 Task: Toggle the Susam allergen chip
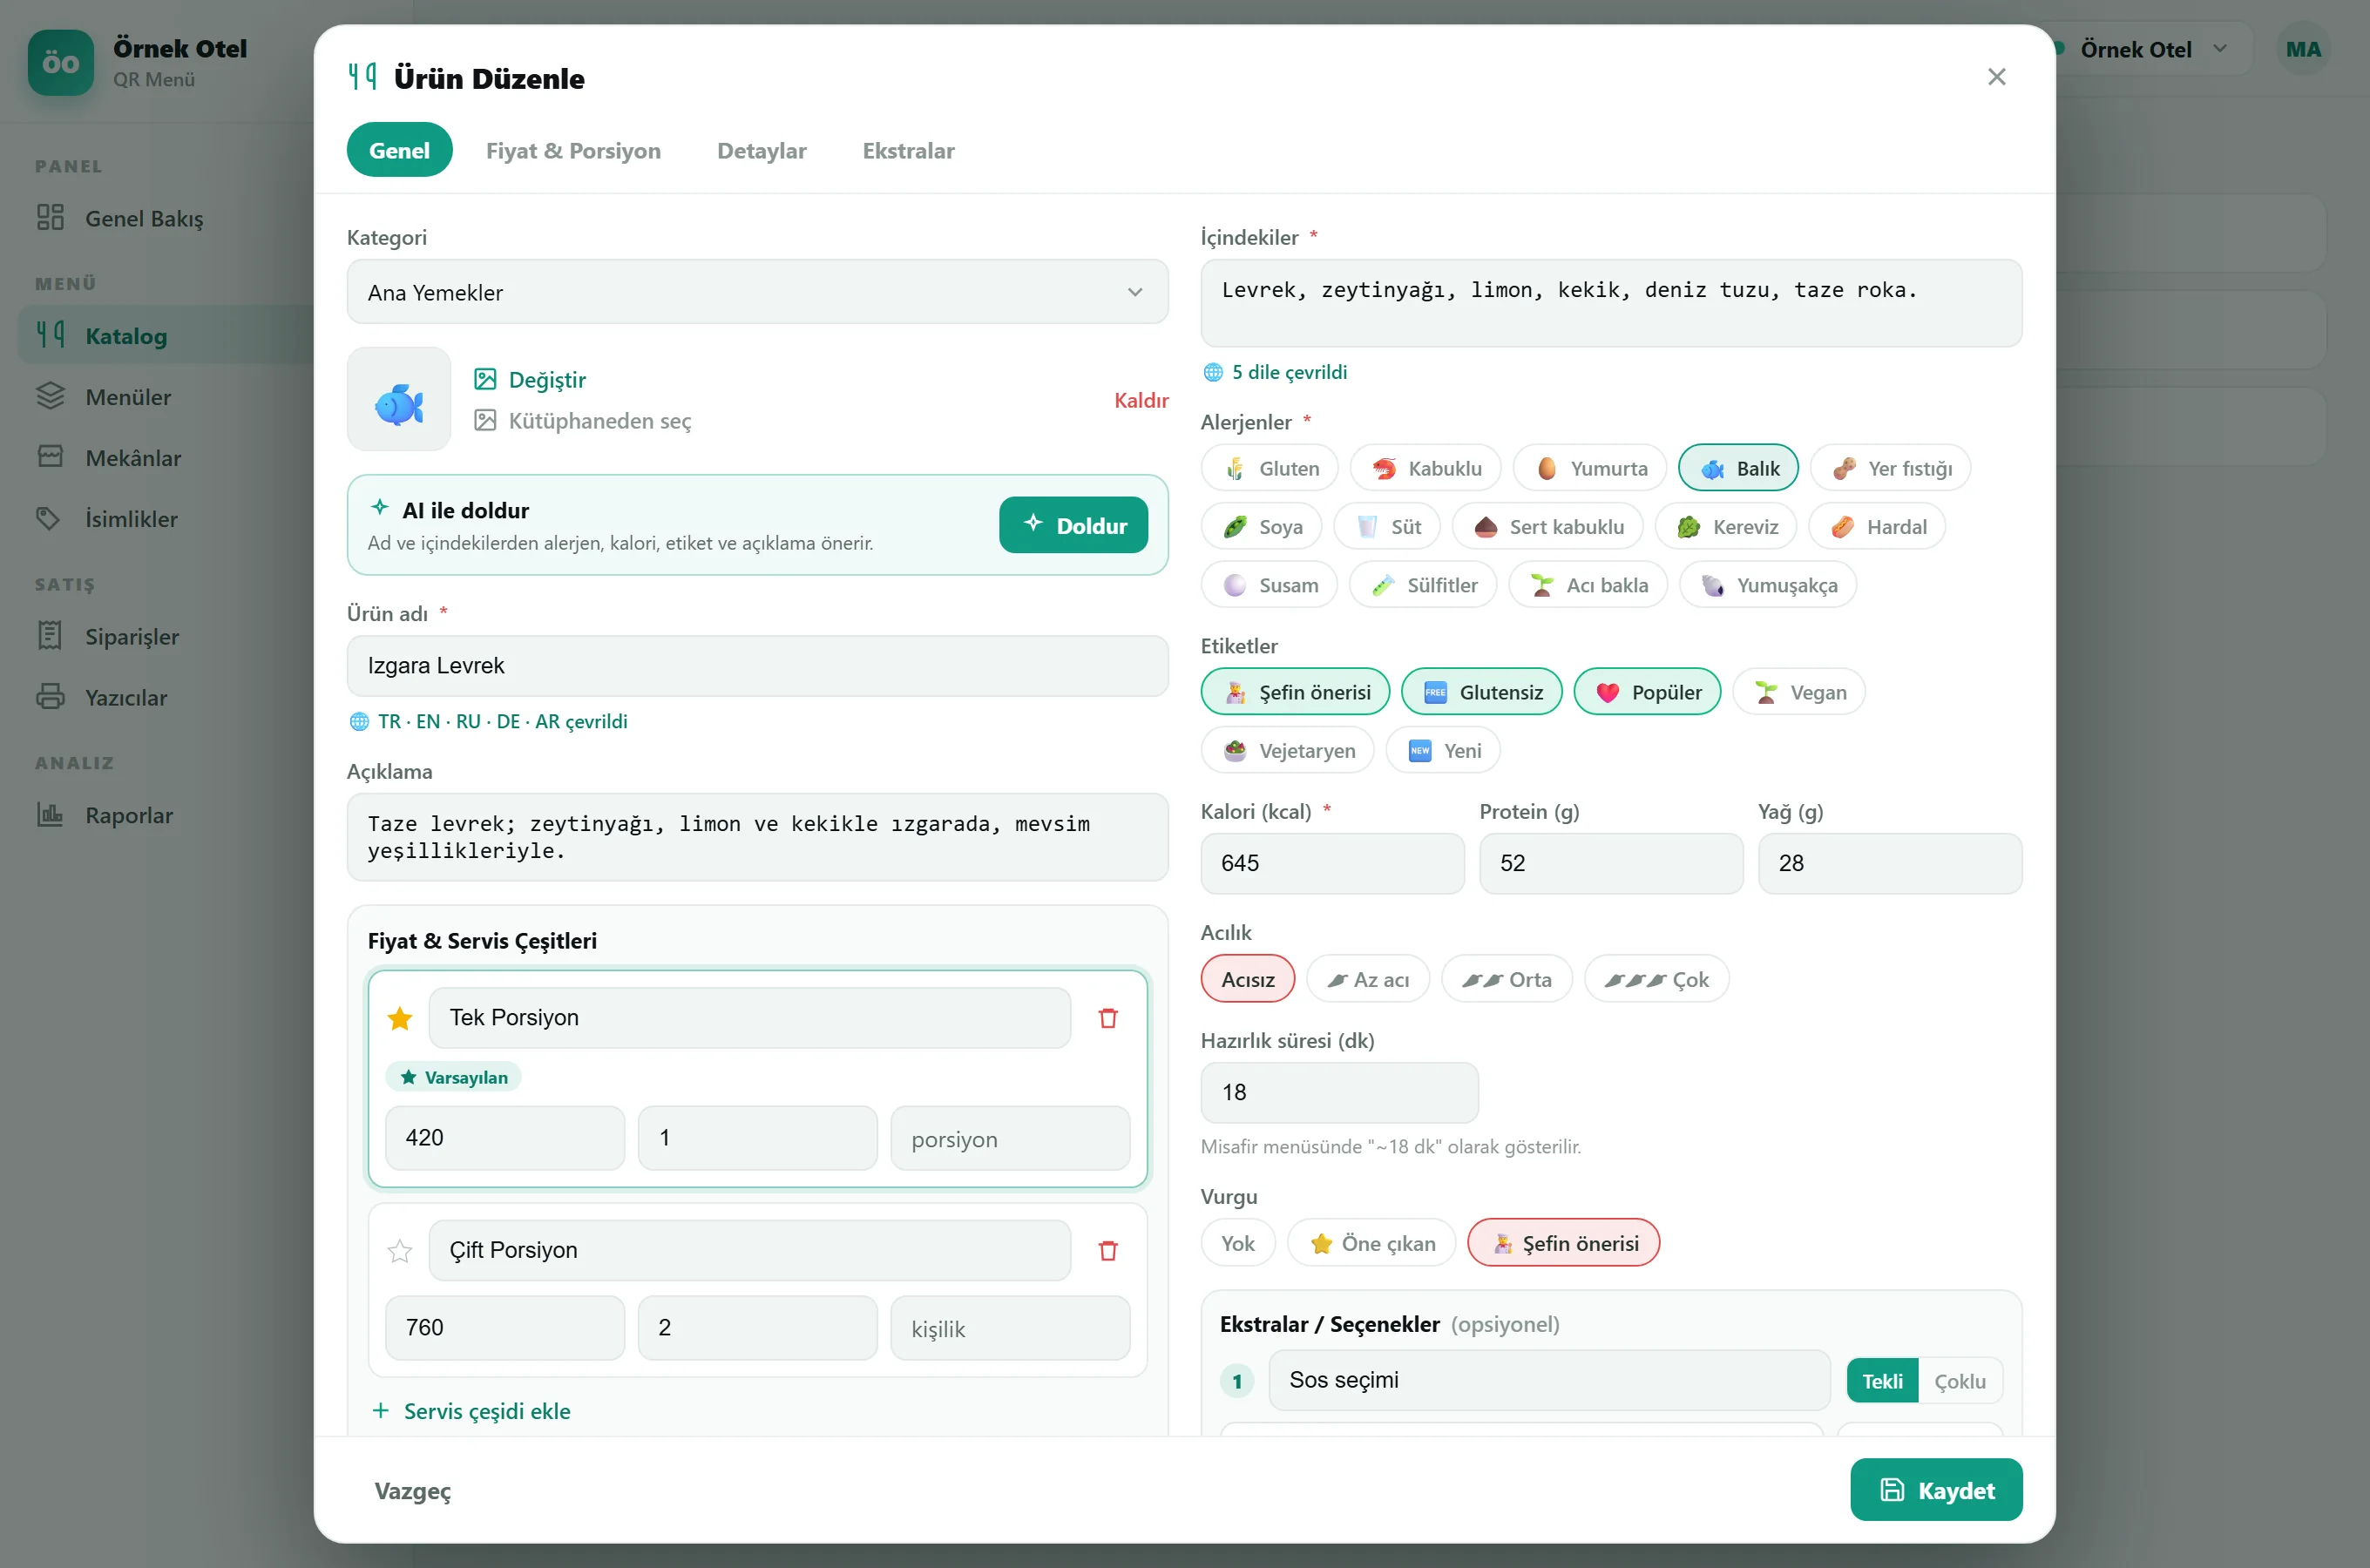[1269, 585]
